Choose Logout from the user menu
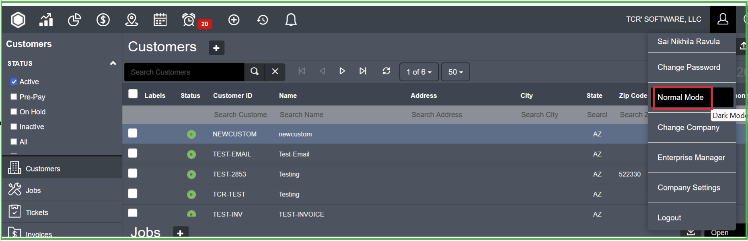748x241 pixels. tap(669, 218)
